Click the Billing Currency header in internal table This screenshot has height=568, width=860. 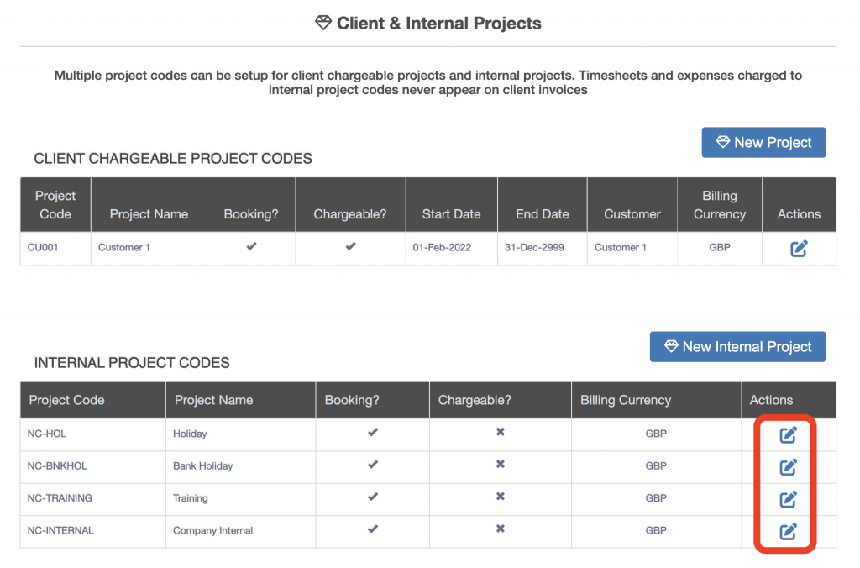[626, 400]
